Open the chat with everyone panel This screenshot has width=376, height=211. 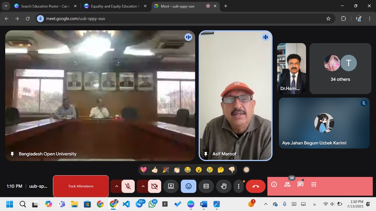300,185
